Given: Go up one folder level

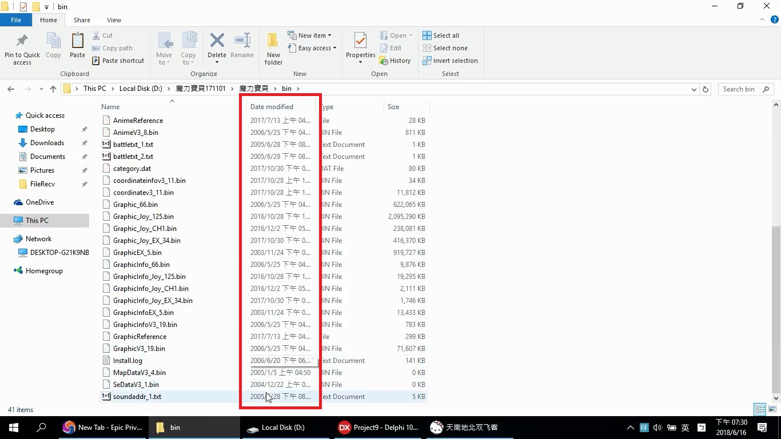Looking at the screenshot, I should pos(53,89).
